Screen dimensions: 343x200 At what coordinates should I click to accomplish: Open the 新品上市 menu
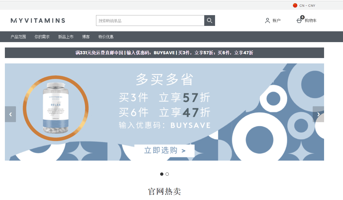pos(66,37)
